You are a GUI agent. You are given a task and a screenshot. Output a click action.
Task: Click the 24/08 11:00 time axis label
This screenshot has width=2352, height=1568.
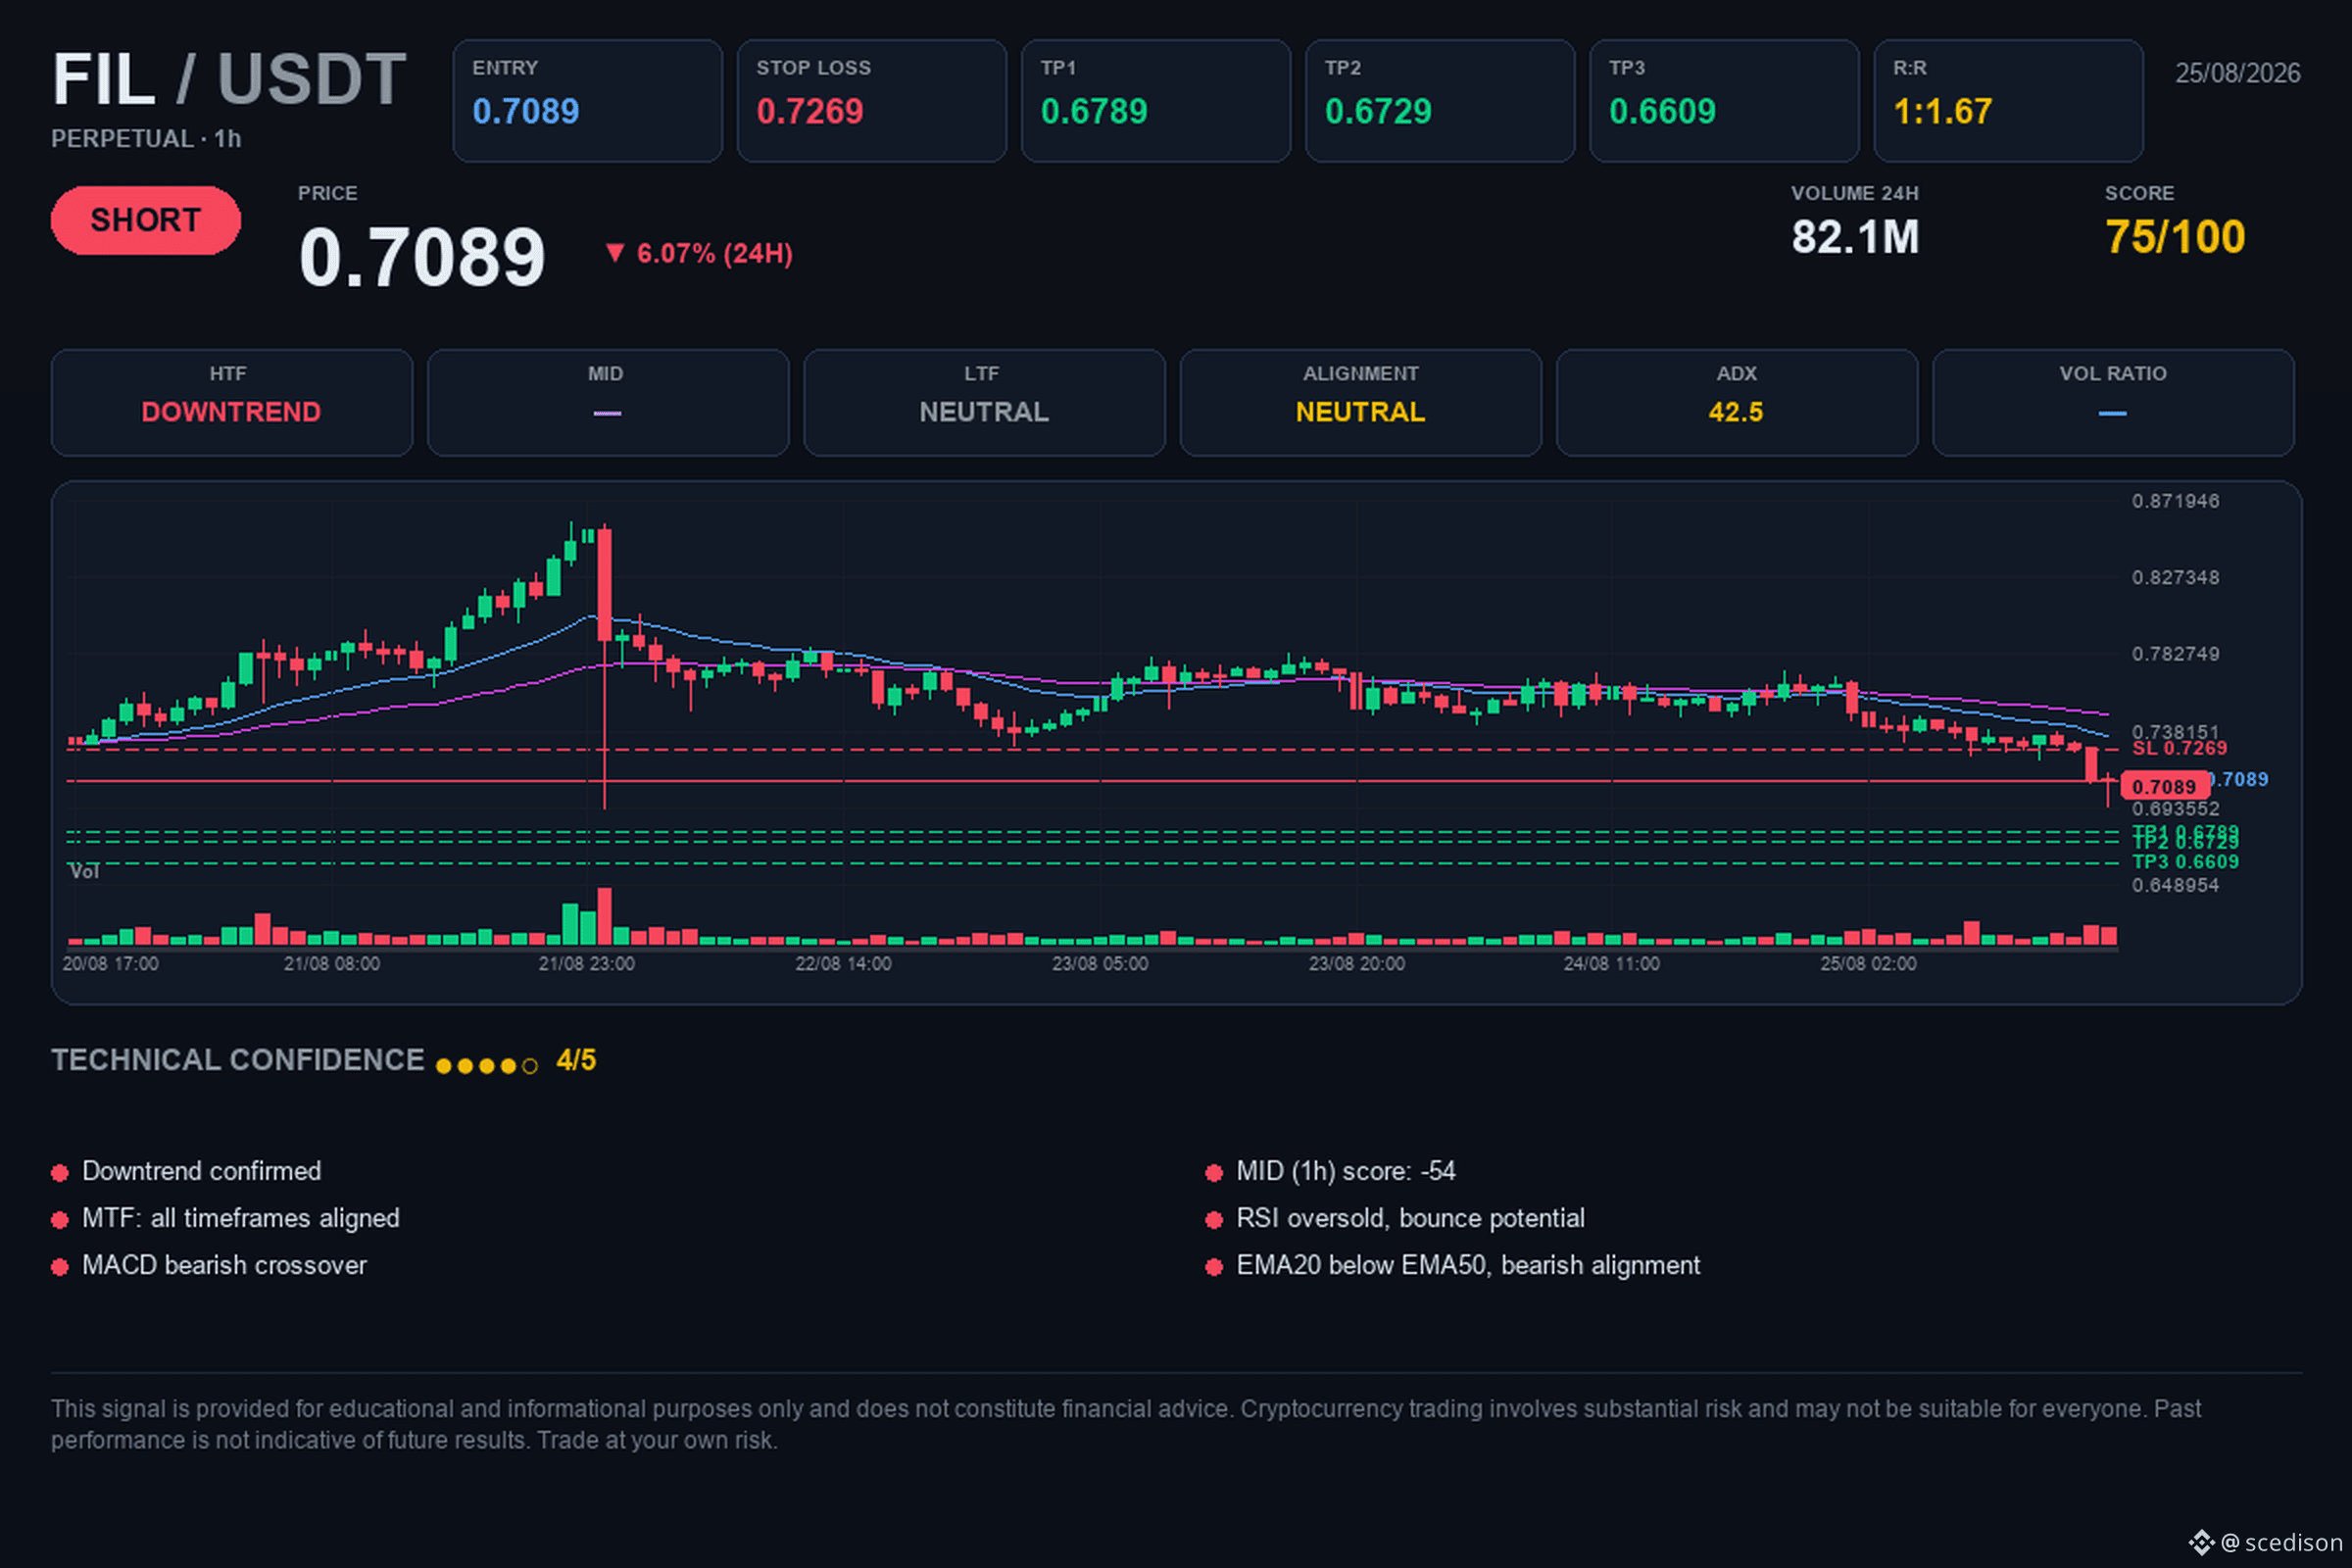(x=1612, y=964)
